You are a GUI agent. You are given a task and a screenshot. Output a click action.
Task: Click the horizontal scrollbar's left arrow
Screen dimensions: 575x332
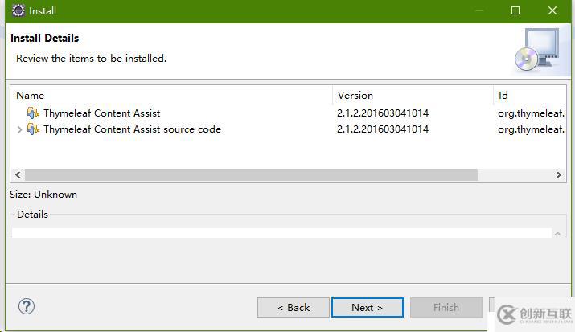18,174
